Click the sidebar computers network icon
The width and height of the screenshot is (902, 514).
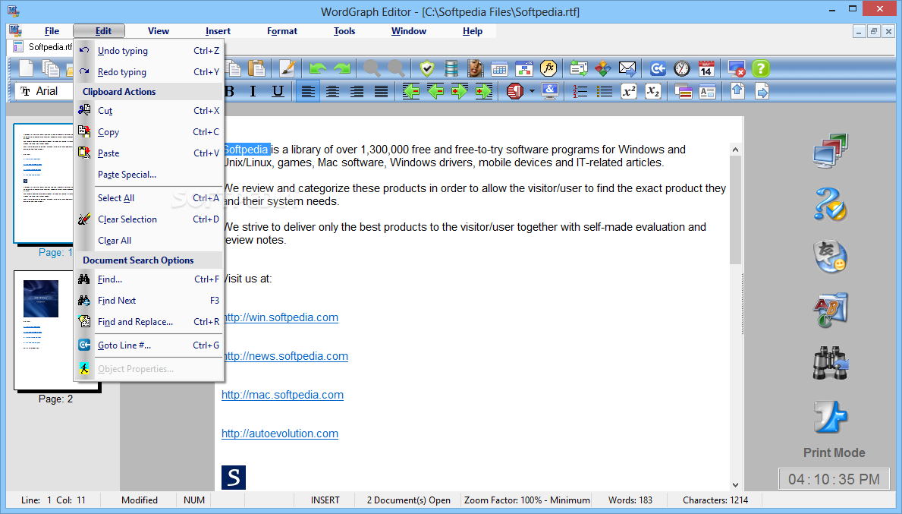coord(831,150)
